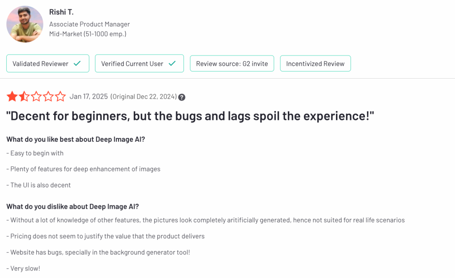The height and width of the screenshot is (278, 455).
Task: Click the Jan 17, 2025 review date
Action: click(89, 96)
